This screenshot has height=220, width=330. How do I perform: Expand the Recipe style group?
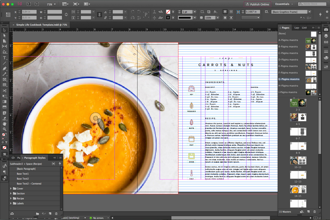(11, 199)
